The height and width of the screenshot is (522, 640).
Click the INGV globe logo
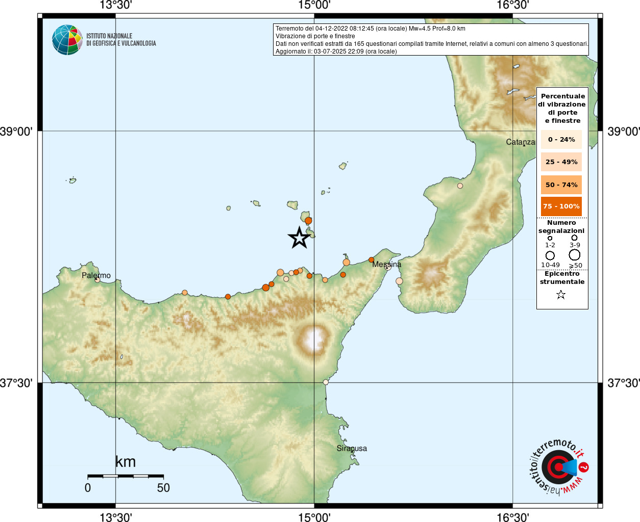click(x=67, y=40)
